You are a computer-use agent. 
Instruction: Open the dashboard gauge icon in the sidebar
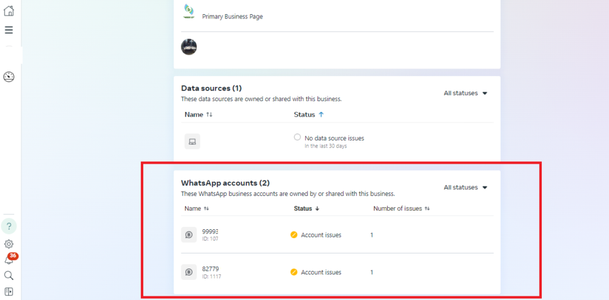tap(8, 77)
